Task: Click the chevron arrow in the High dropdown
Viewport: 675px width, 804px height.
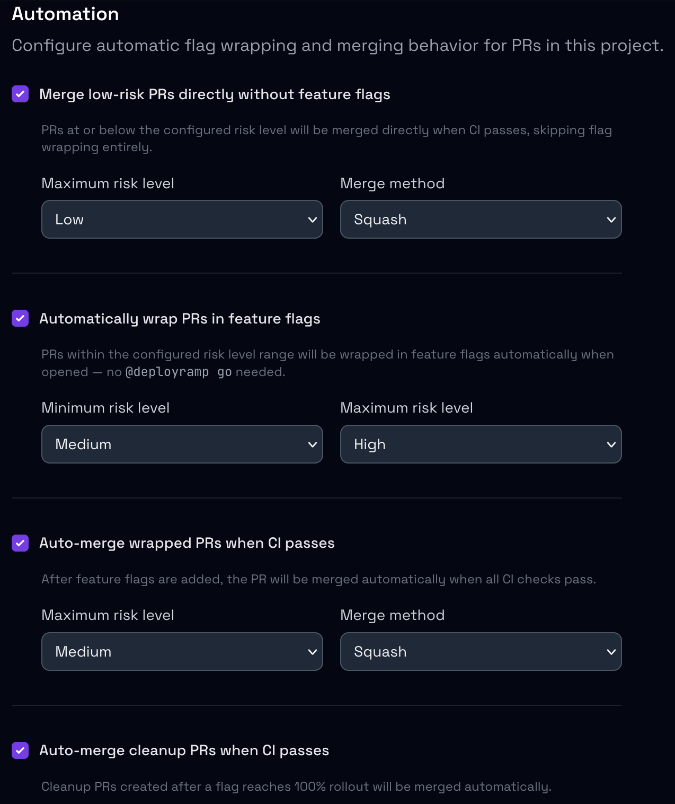Action: click(611, 444)
